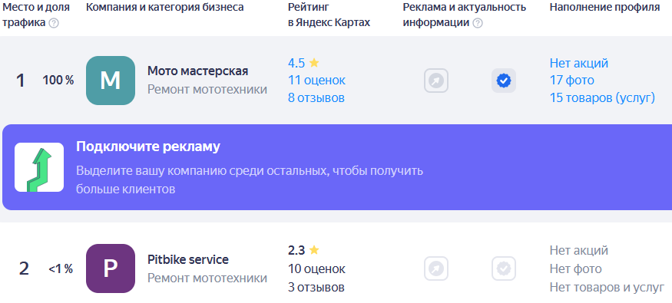The height and width of the screenshot is (303, 672).
Task: Open the 4.5 star rating link
Action: coord(303,64)
